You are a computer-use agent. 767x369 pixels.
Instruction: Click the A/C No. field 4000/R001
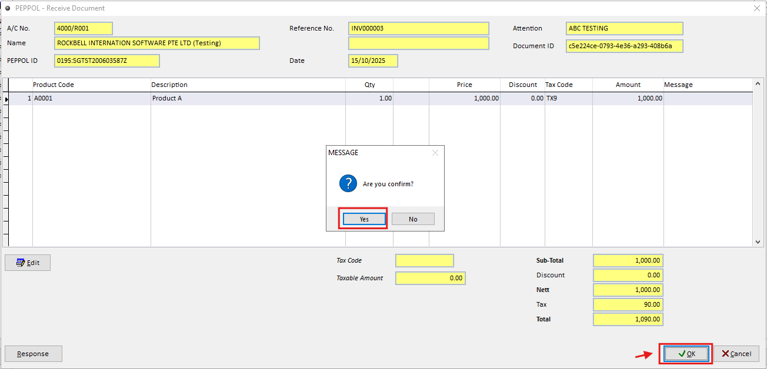(83, 28)
